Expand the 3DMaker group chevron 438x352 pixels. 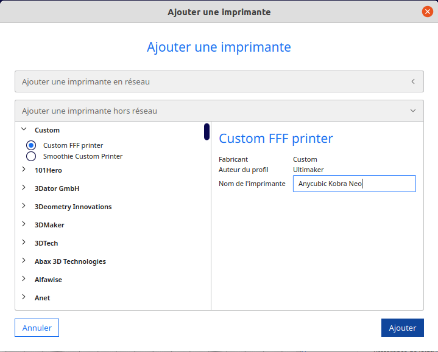(24, 224)
